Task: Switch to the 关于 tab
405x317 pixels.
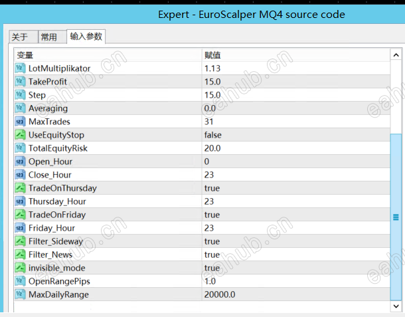Action: coord(23,37)
